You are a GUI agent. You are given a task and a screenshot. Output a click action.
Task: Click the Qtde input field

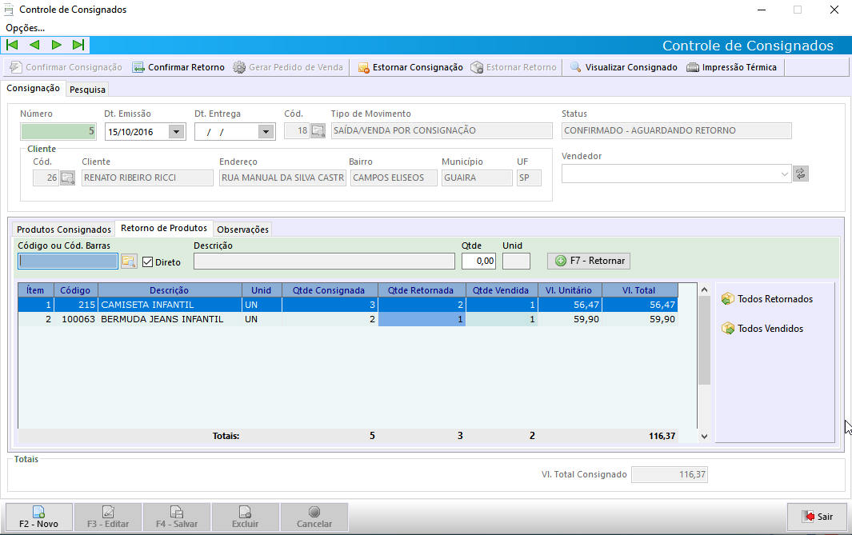coord(478,262)
